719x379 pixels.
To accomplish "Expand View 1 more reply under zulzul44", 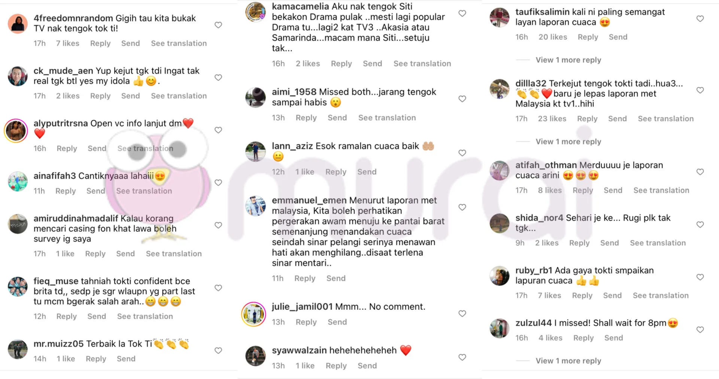I will [568, 361].
